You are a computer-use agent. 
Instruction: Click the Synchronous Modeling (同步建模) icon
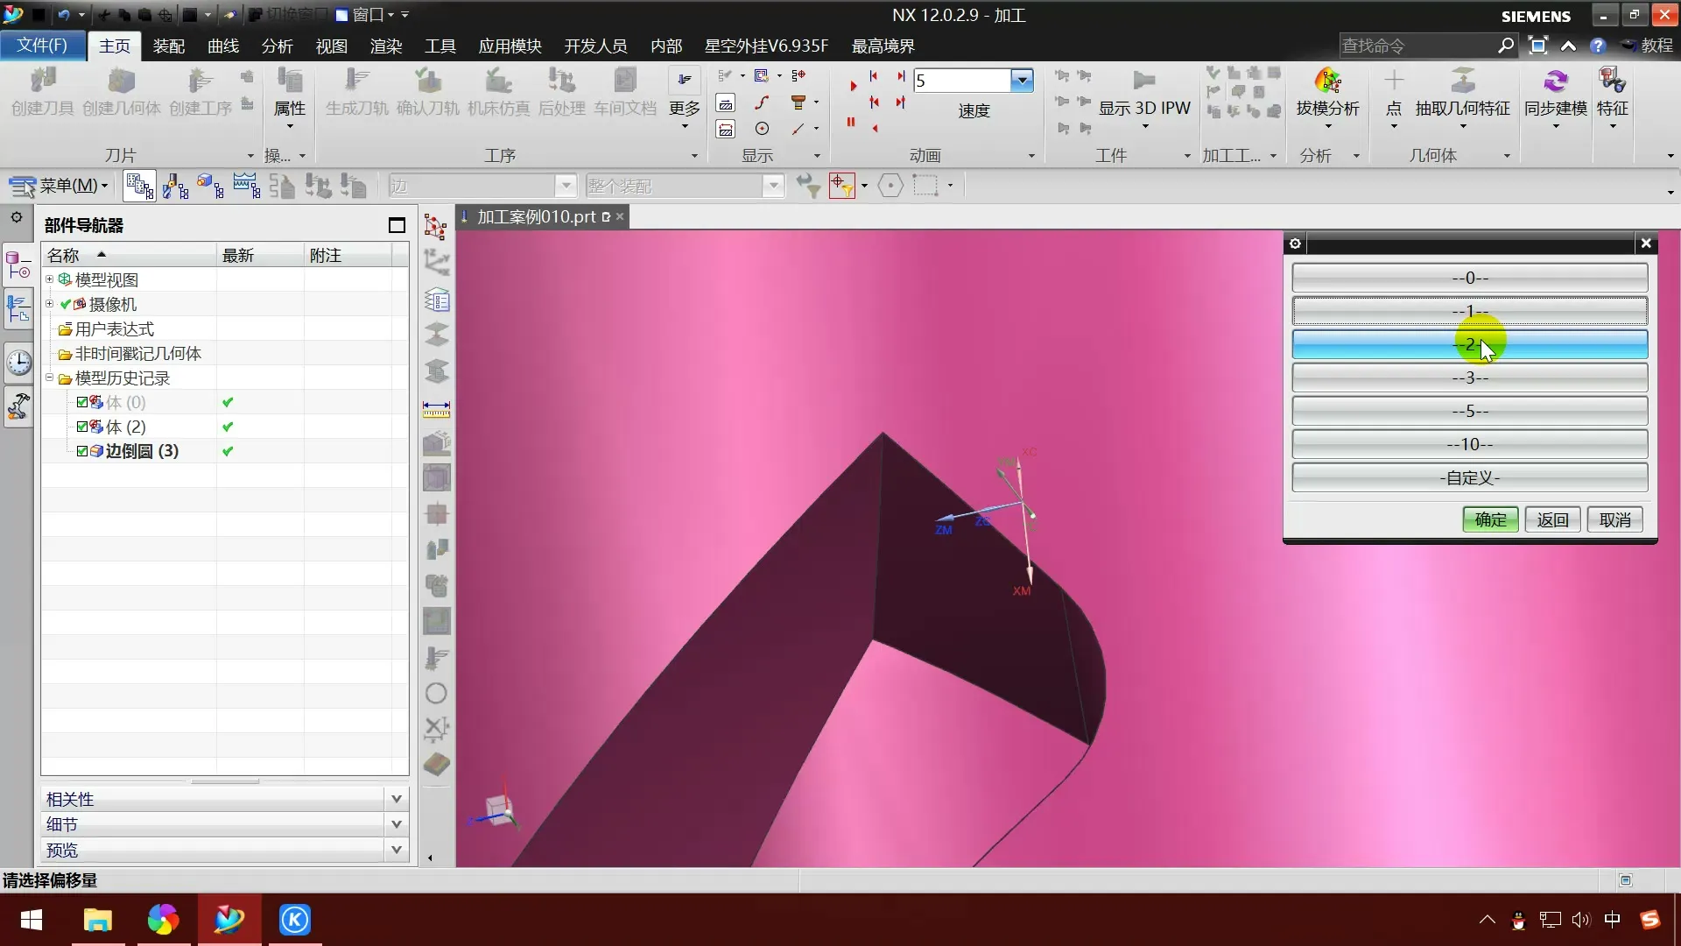point(1555,81)
